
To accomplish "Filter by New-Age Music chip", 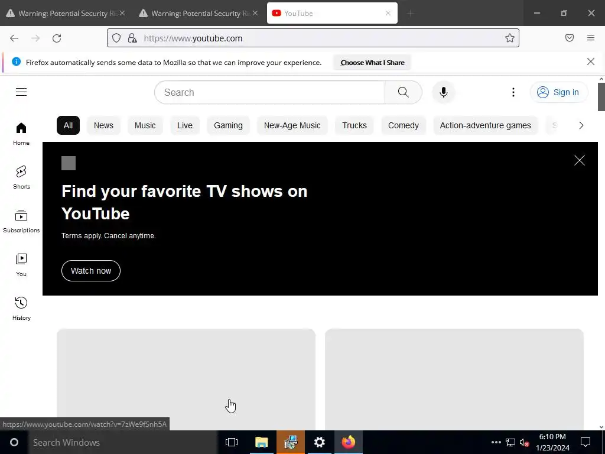I will coord(292,125).
